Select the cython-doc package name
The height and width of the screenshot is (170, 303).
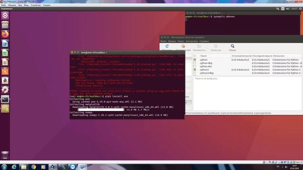(x=206, y=66)
